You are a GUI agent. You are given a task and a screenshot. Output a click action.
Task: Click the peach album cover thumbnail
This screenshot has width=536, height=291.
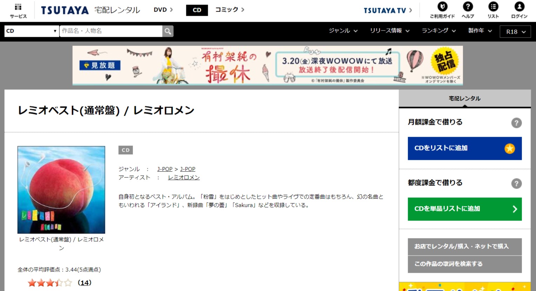tap(61, 190)
